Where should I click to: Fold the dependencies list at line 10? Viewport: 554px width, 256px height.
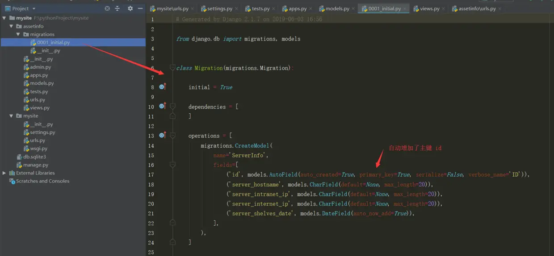pyautogui.click(x=172, y=107)
